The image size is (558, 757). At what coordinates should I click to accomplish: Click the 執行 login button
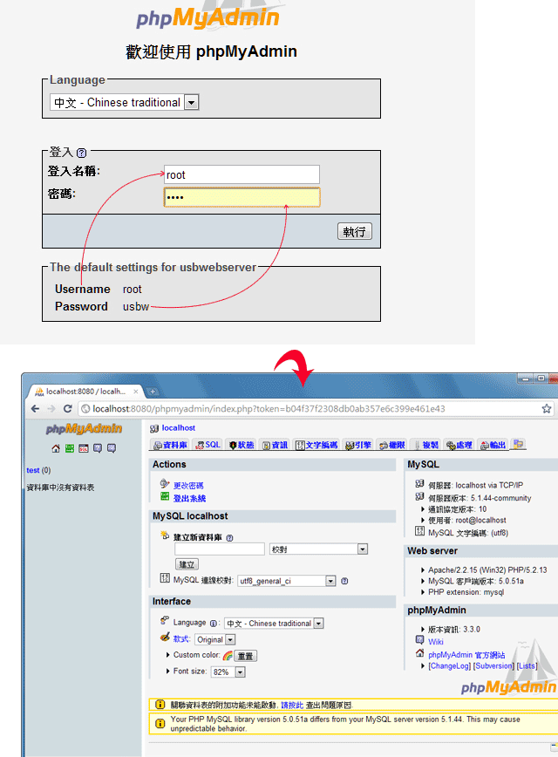(x=355, y=232)
